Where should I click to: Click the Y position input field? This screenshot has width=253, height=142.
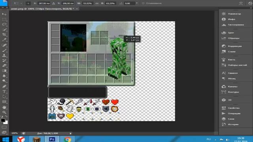68,4
